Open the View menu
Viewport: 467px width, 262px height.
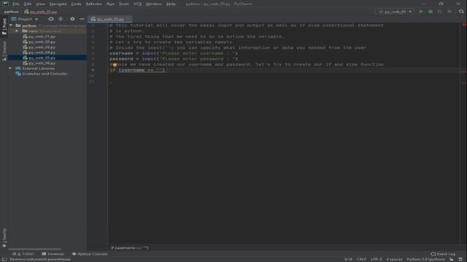coord(40,4)
